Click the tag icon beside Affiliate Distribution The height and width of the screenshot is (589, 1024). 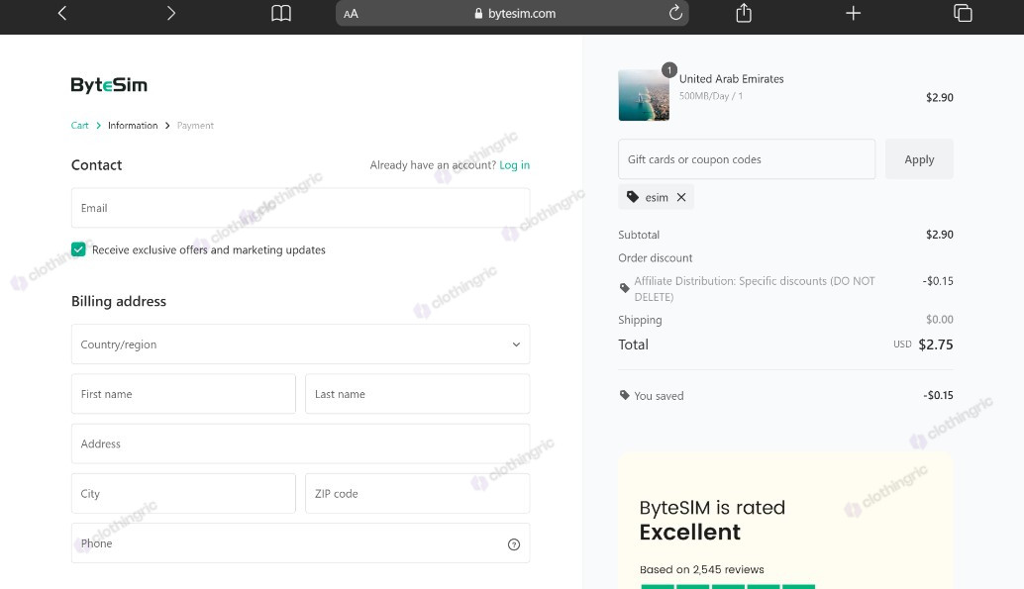[624, 288]
